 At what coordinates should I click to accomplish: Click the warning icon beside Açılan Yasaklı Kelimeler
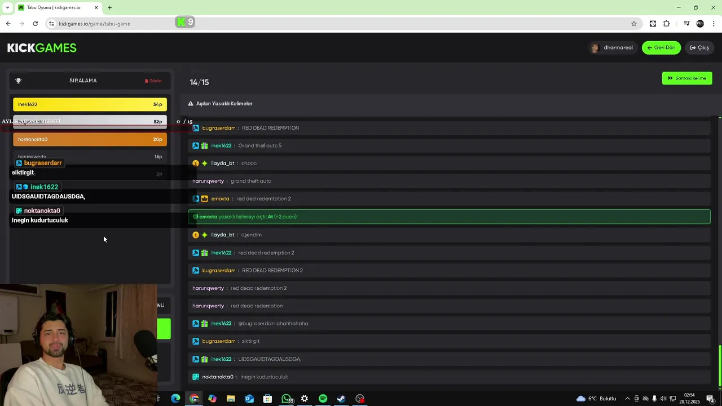pyautogui.click(x=191, y=104)
